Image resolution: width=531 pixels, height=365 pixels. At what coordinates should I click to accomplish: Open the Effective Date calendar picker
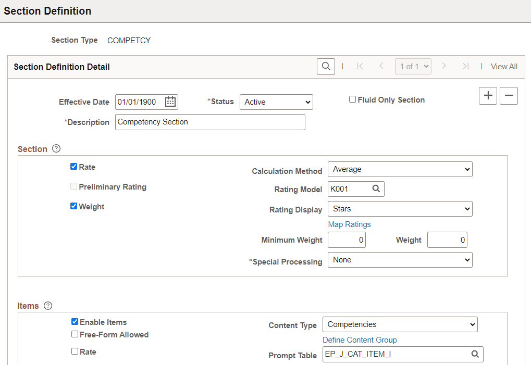170,102
